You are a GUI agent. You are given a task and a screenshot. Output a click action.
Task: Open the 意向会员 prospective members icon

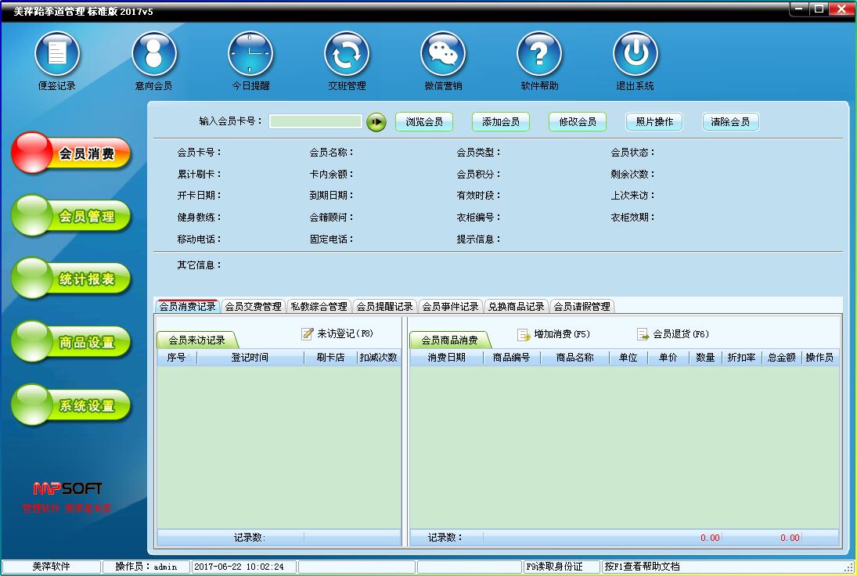(x=154, y=53)
